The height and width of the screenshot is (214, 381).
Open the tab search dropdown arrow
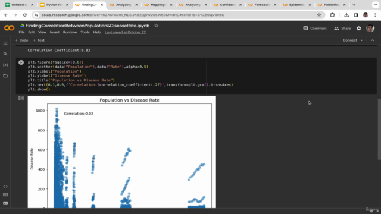[376, 5]
